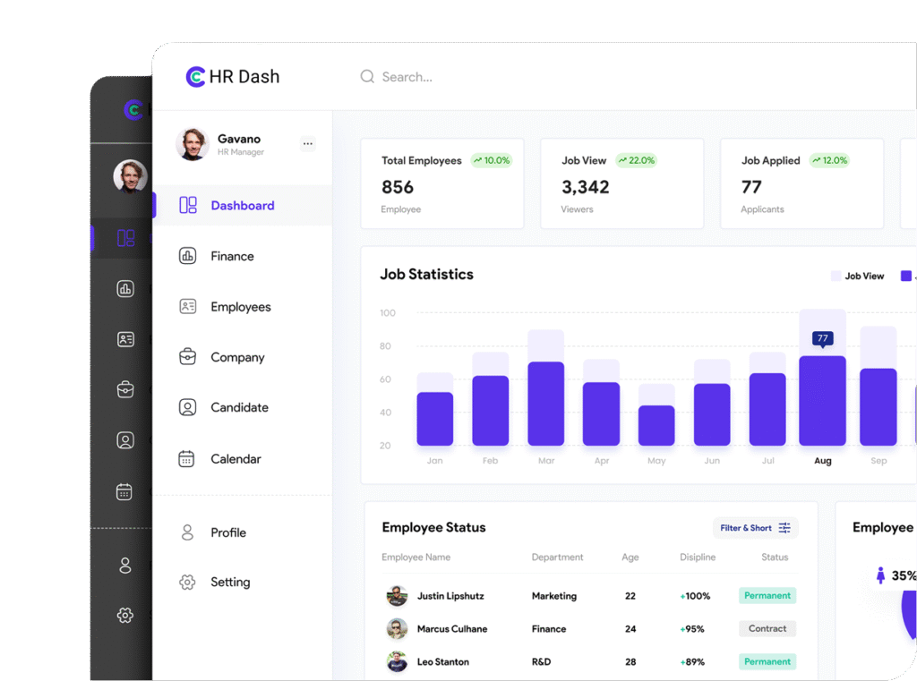Screen dimensions: 917x681
Task: Click the Setting gear icon
Action: click(187, 582)
